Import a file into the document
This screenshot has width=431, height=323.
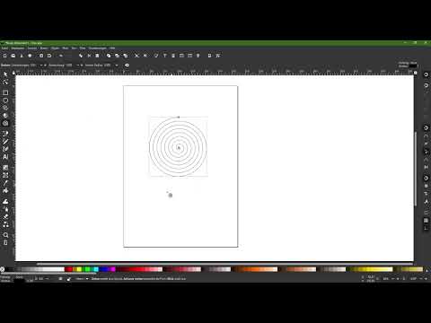click(41, 56)
